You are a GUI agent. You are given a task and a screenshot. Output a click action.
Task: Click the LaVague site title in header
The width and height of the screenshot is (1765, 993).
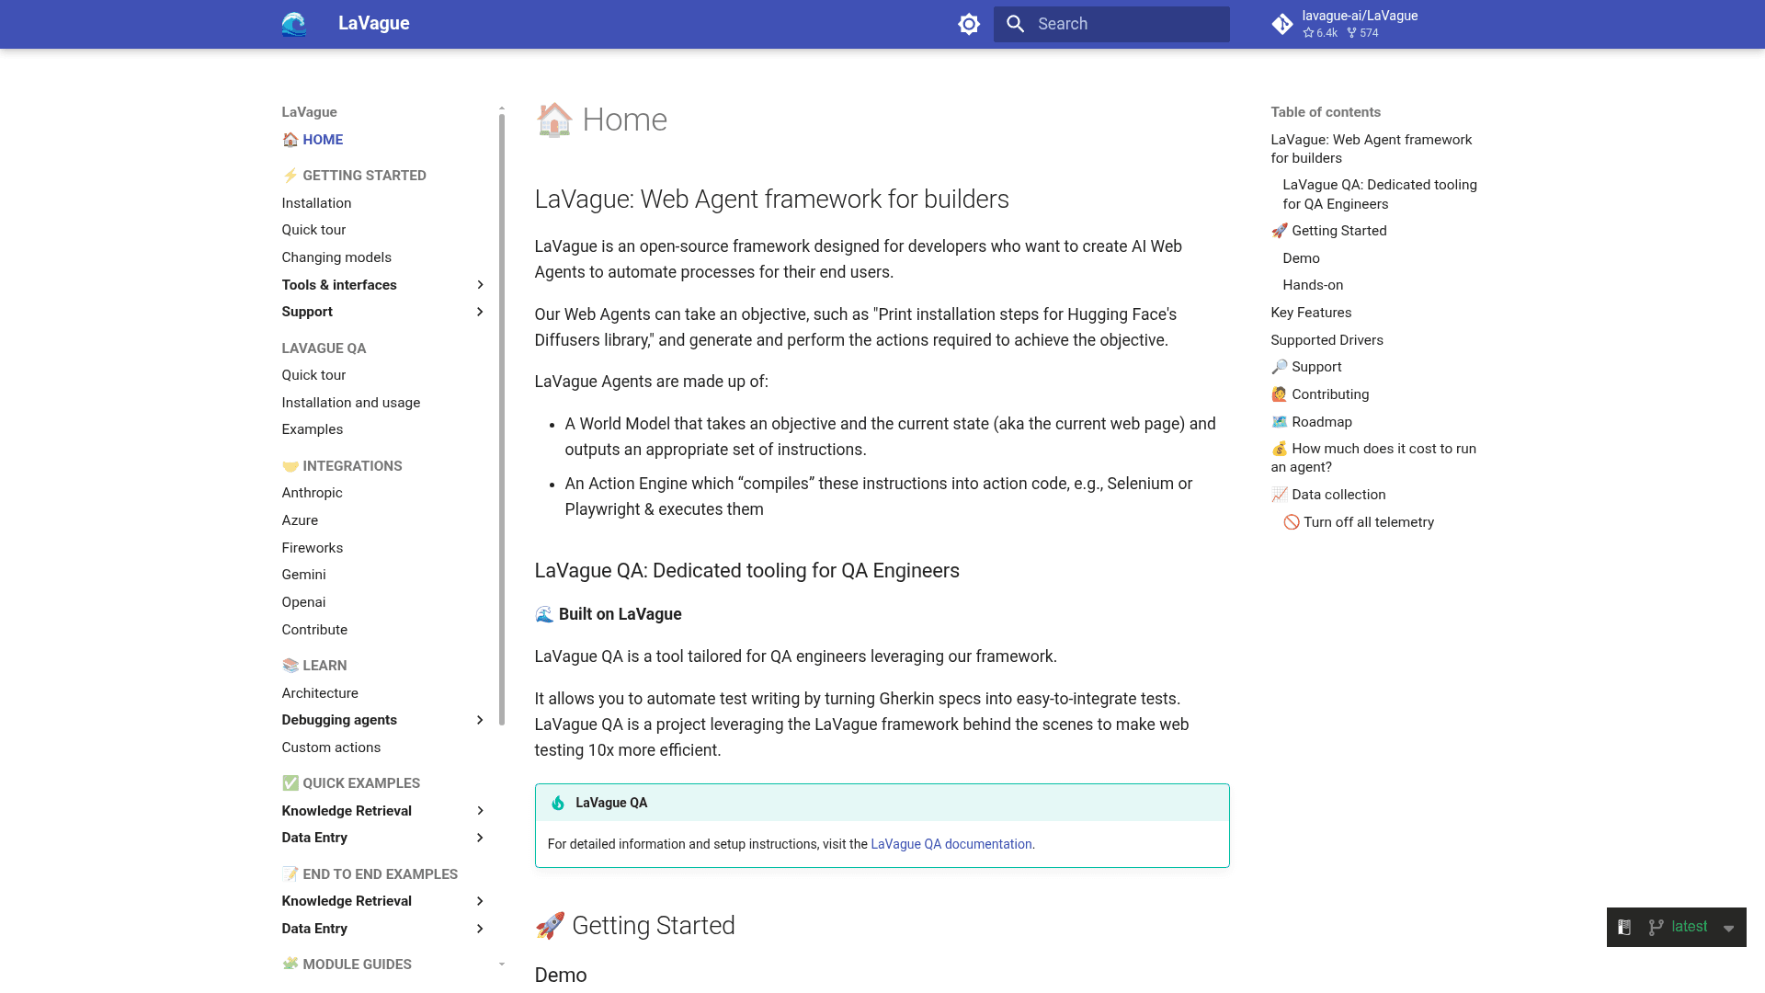pos(374,24)
